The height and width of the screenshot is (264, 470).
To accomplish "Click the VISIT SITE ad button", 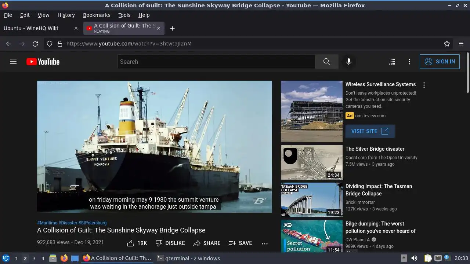I will pos(370,131).
